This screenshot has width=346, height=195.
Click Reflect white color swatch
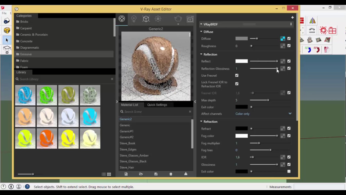[x=241, y=61]
